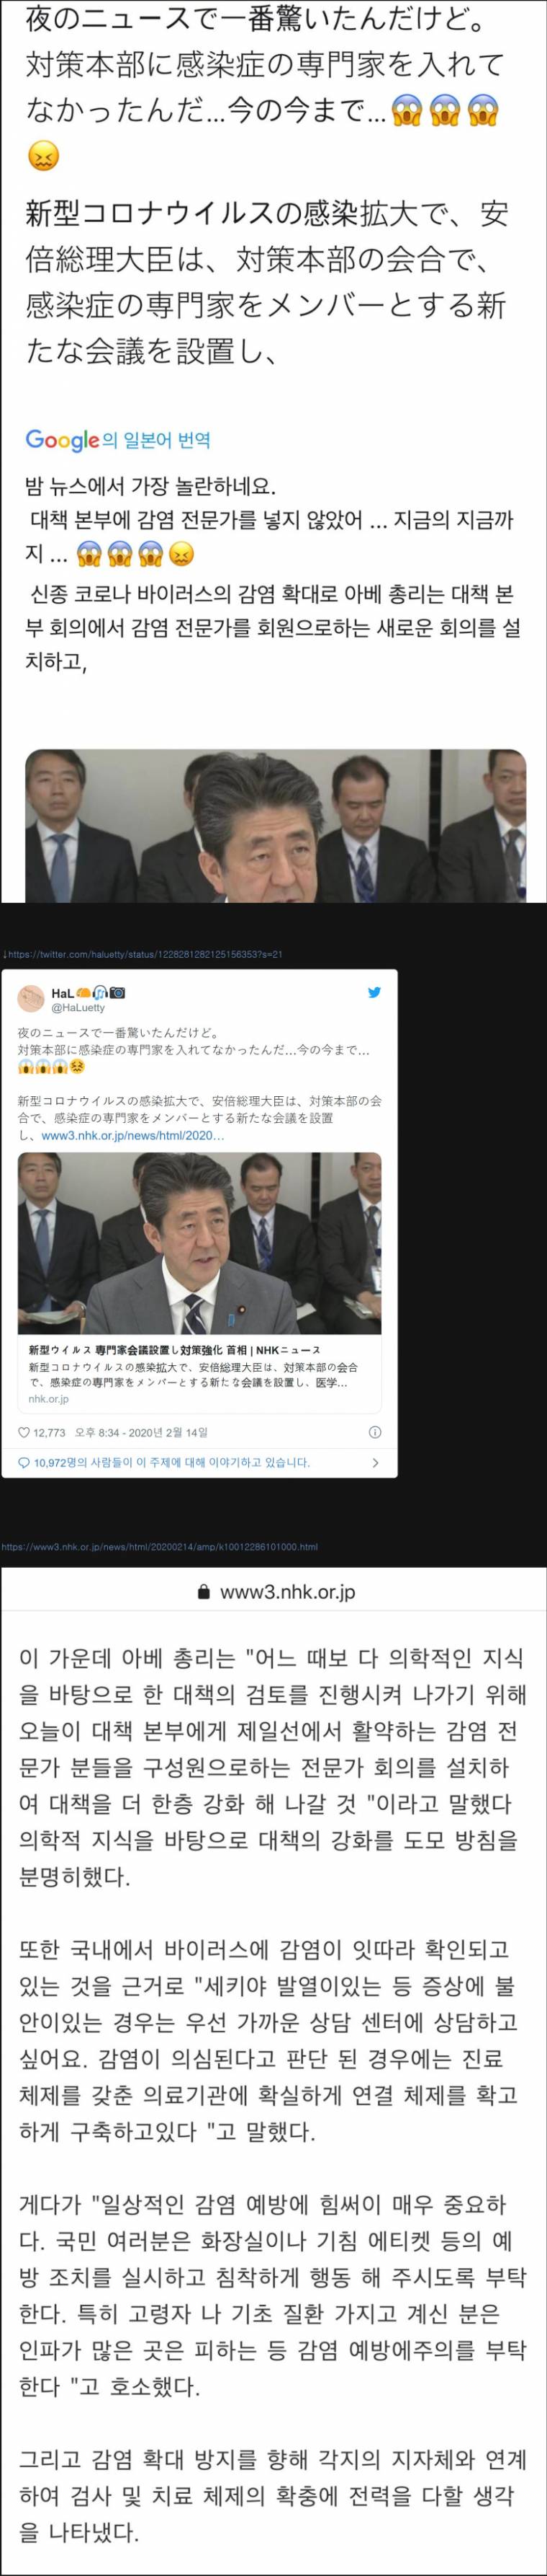This screenshot has width=547, height=2576.
Task: Click HaL's profile avatar picture
Action: [x=31, y=999]
